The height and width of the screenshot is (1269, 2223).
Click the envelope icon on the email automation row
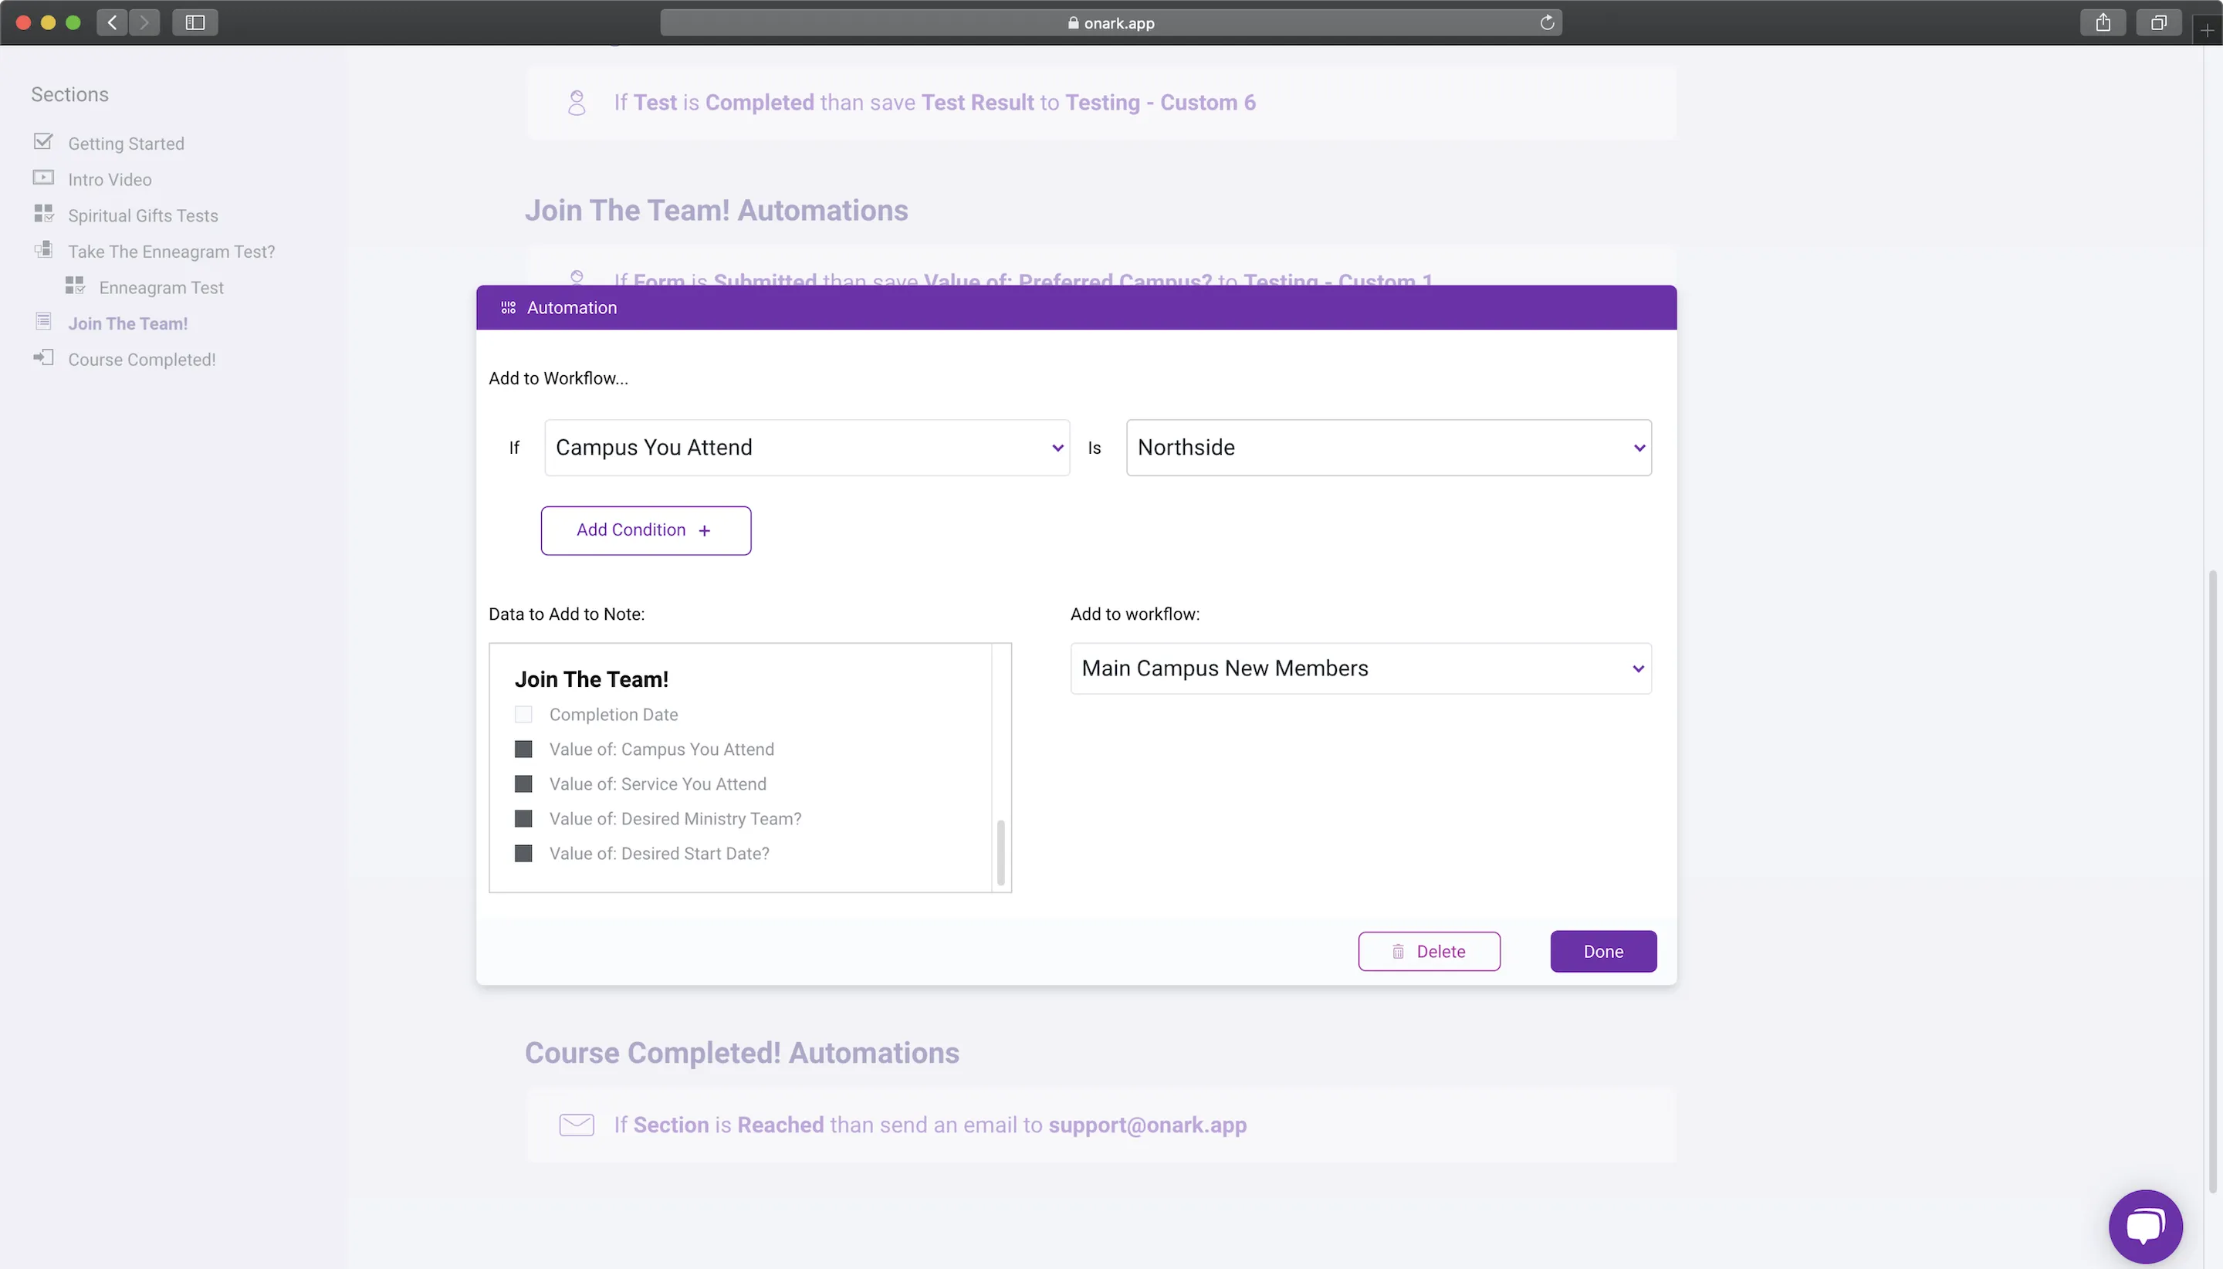tap(575, 1125)
